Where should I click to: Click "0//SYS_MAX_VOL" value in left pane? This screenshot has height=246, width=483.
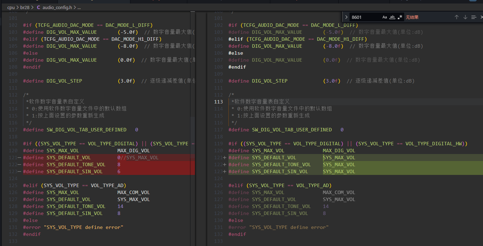point(138,157)
